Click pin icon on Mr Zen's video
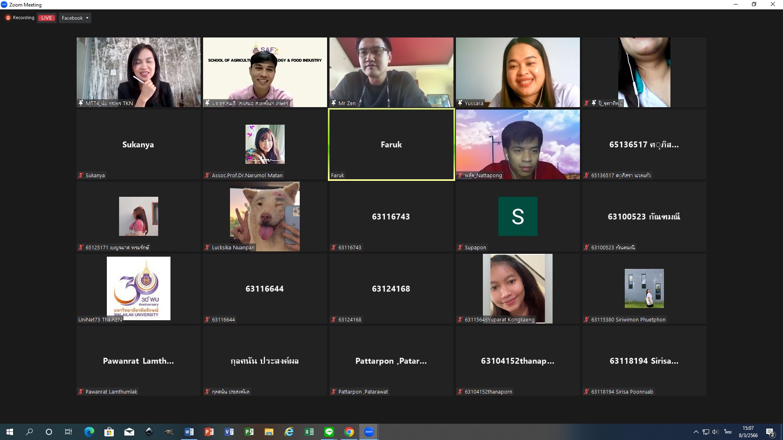Viewport: 783px width, 440px height. pyautogui.click(x=334, y=103)
